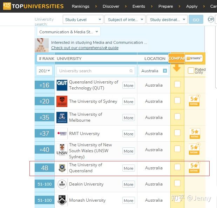217x208 pixels.
Task: Open the Study destination dropdown
Action: coord(167,19)
